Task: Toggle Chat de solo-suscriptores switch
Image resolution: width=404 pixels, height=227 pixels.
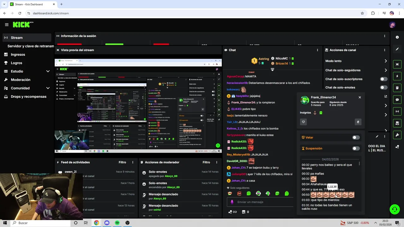Action: 384,79
